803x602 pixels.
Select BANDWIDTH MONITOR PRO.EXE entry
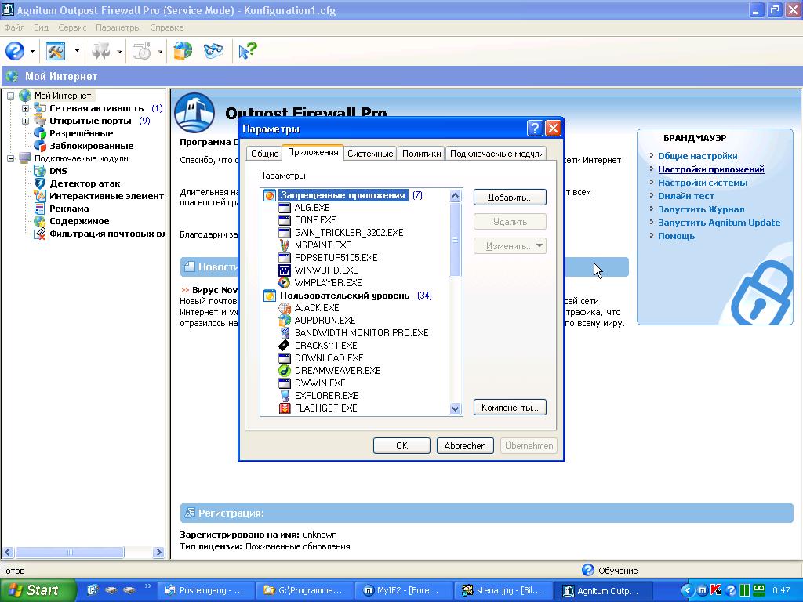362,332
